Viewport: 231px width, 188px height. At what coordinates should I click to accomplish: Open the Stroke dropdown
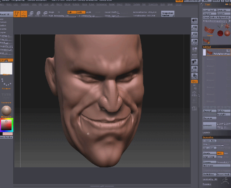6,89
